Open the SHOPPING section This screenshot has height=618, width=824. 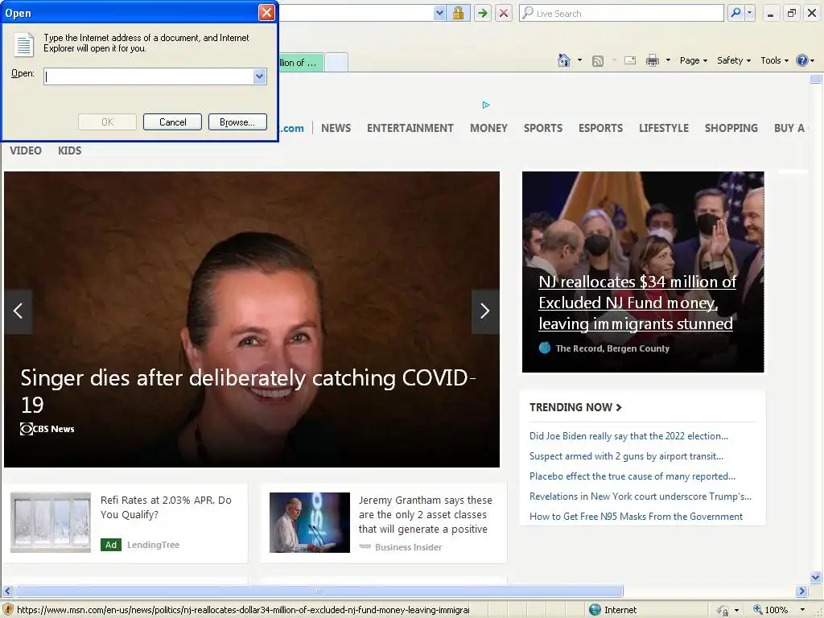(x=731, y=128)
